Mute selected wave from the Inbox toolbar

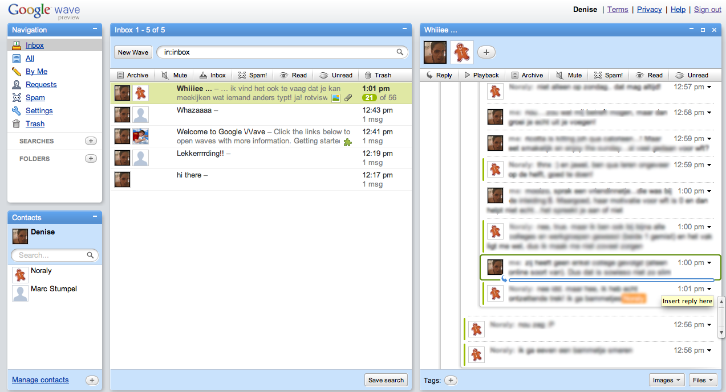point(175,75)
